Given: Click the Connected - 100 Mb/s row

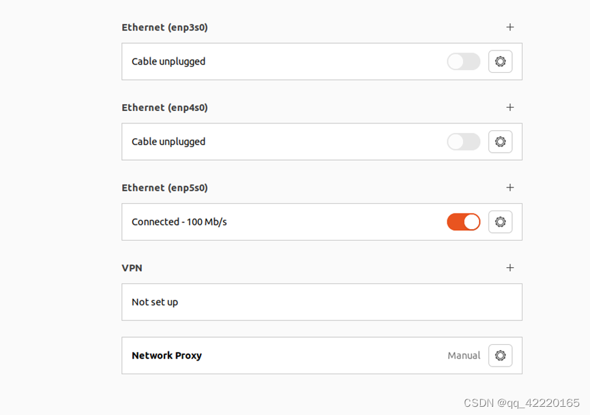Looking at the screenshot, I should coord(322,221).
